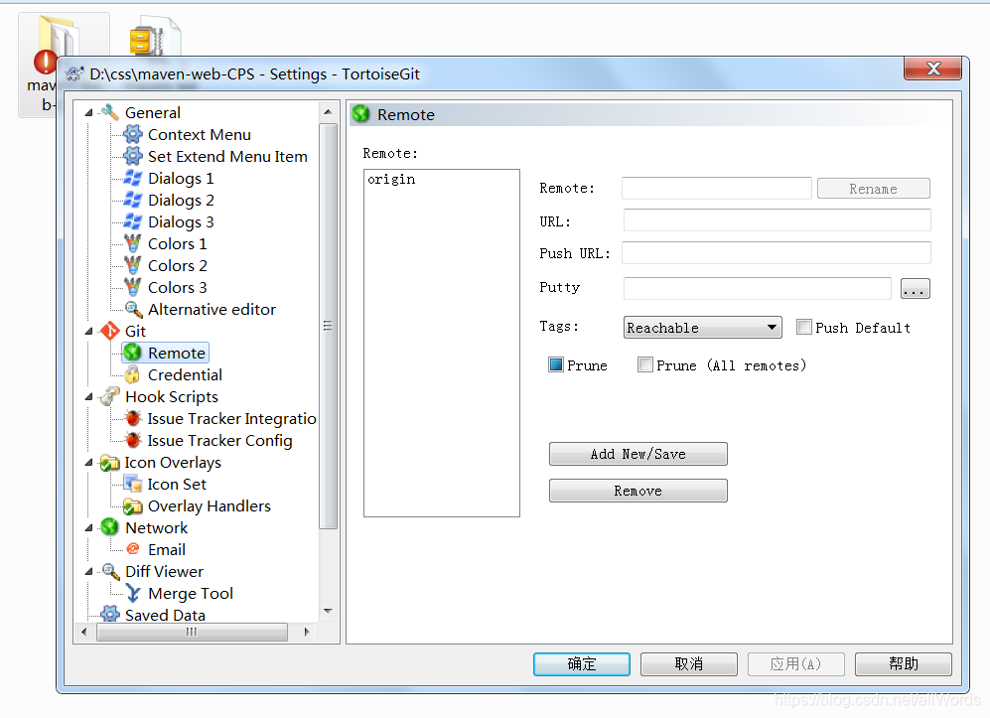Click the Diff Viewer magnifier icon
Screen dimensions: 990x718
(x=110, y=571)
